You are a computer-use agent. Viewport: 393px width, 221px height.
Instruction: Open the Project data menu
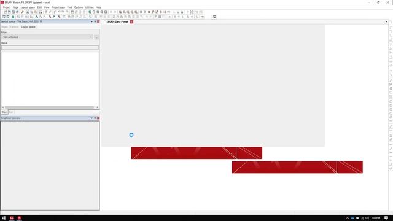[58, 7]
